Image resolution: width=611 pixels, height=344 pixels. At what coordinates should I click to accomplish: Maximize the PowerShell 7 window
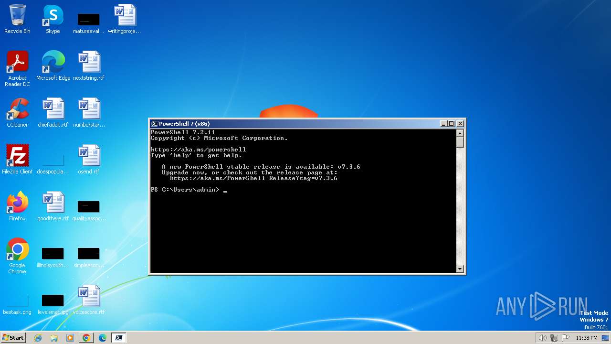[452, 124]
